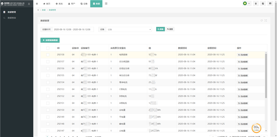Click the trash icon in top toolbar
This screenshot has width=277, height=137.
point(256,3)
